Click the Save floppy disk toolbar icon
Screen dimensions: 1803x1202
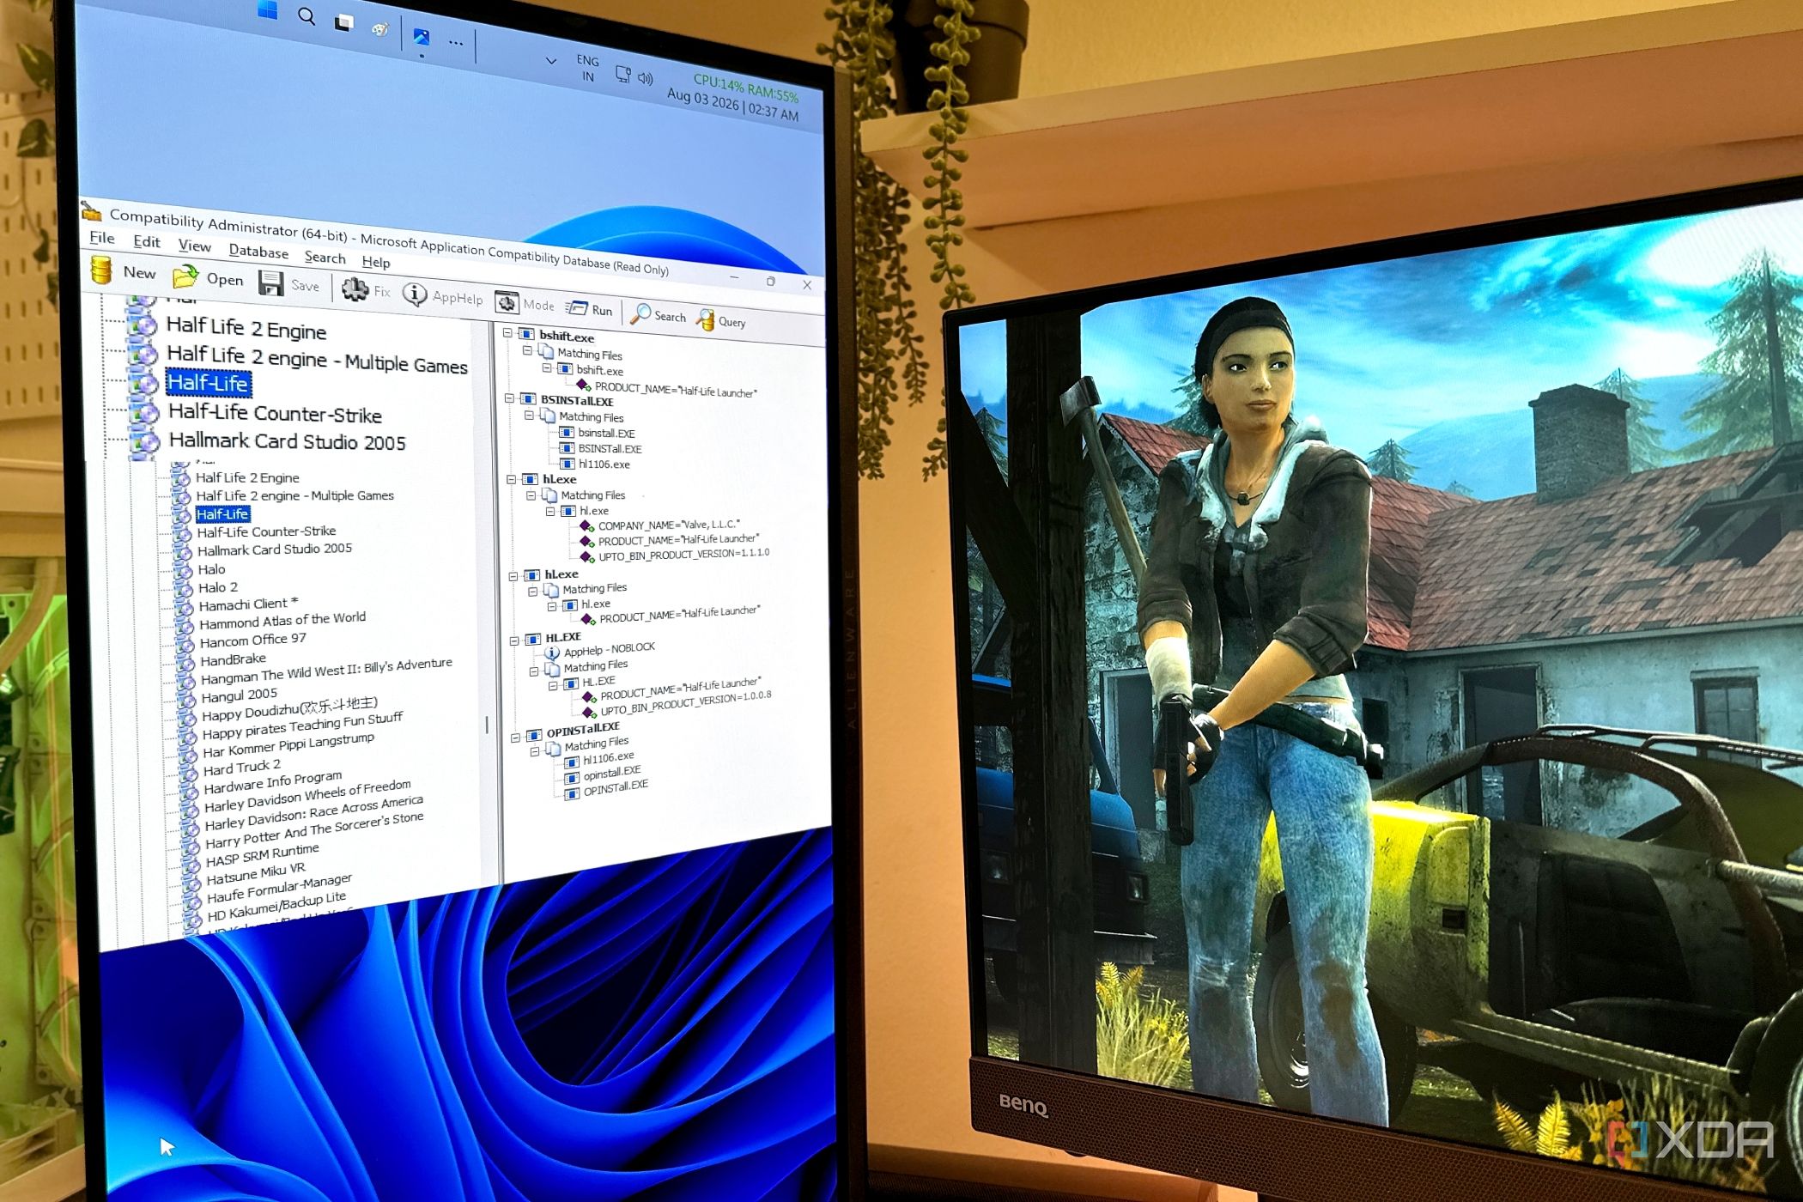[270, 283]
